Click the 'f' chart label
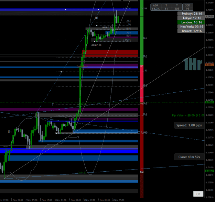Screen dimensions: 215x202 click(53, 104)
